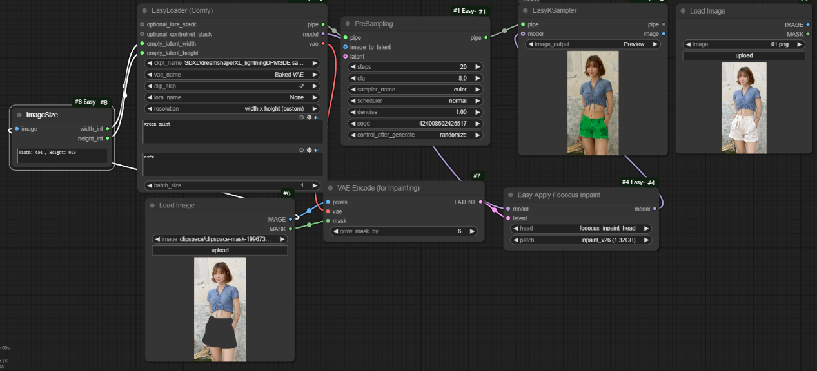Viewport: 817px width, 371px height.
Task: Collapse the PreSampling node via its title dot
Action: click(347, 24)
